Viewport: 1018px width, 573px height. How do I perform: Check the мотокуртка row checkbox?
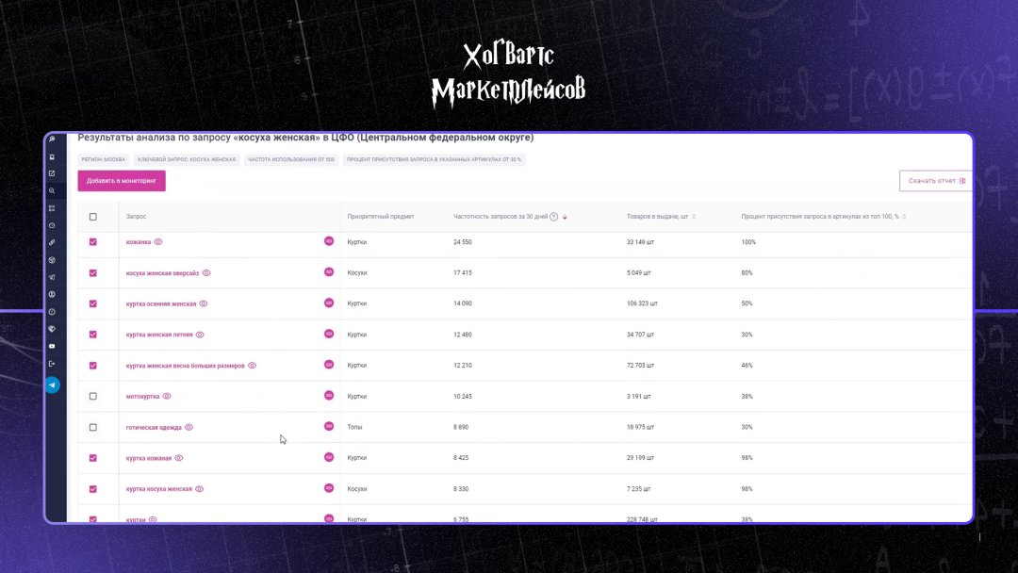click(92, 396)
